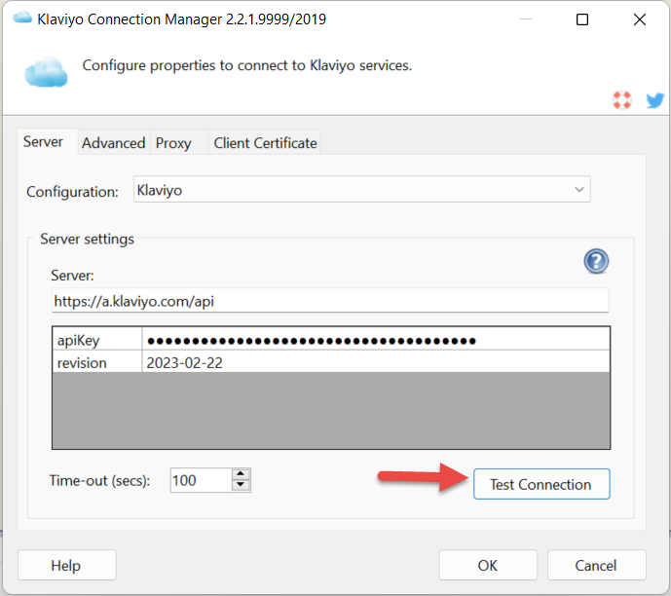This screenshot has width=671, height=596.
Task: Confirm with the OK button
Action: (x=488, y=565)
